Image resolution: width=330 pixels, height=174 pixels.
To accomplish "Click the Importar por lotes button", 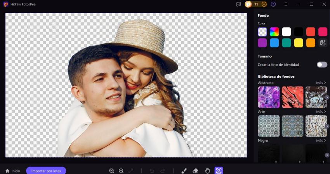I will click(x=46, y=171).
